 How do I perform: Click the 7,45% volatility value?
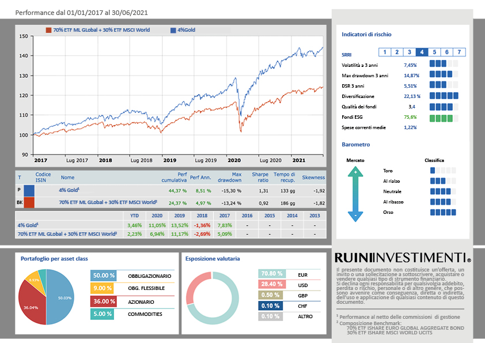(x=410, y=65)
